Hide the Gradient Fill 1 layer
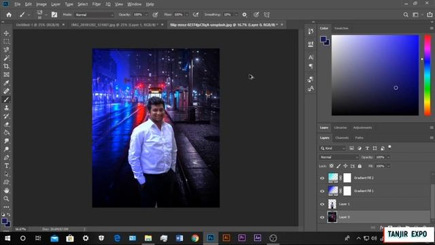Viewport: 435px width, 245px height. 322,191
